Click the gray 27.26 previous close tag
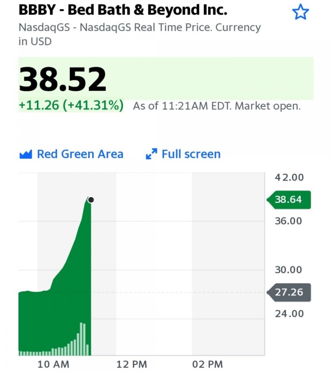 [x=289, y=292]
